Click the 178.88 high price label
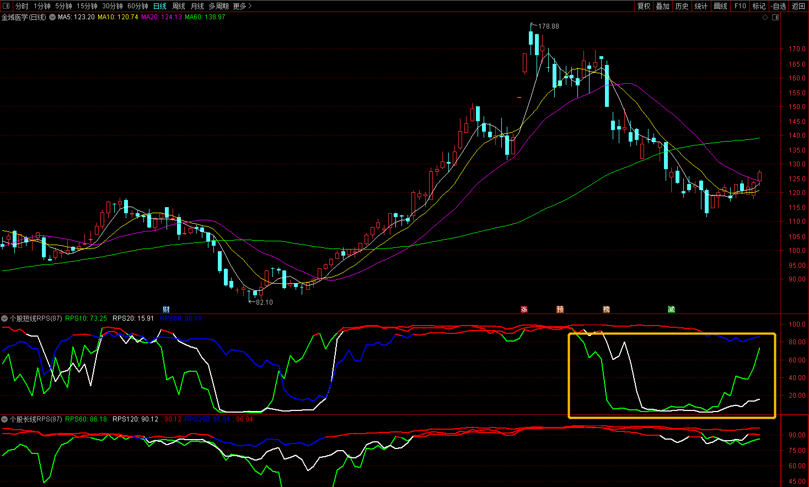The width and height of the screenshot is (809, 487). [548, 26]
